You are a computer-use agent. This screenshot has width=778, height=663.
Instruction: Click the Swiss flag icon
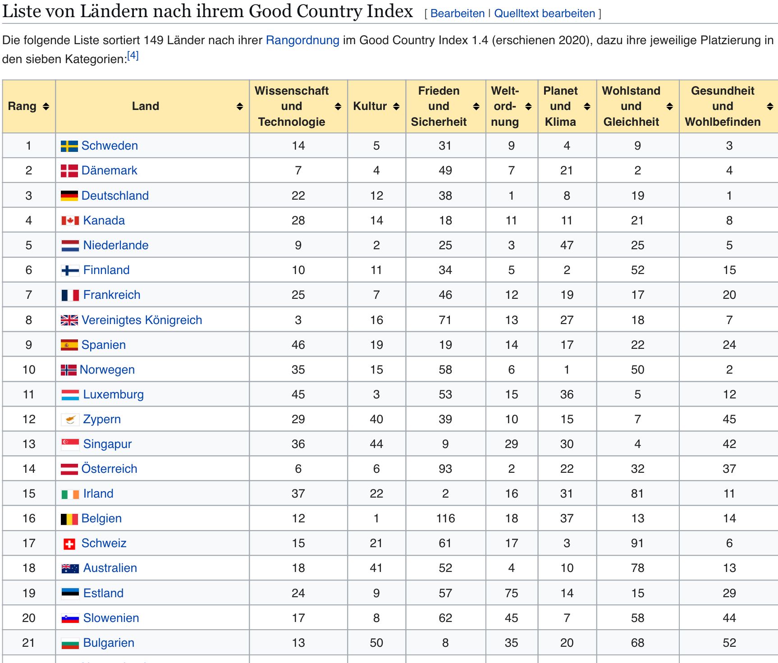[69, 544]
